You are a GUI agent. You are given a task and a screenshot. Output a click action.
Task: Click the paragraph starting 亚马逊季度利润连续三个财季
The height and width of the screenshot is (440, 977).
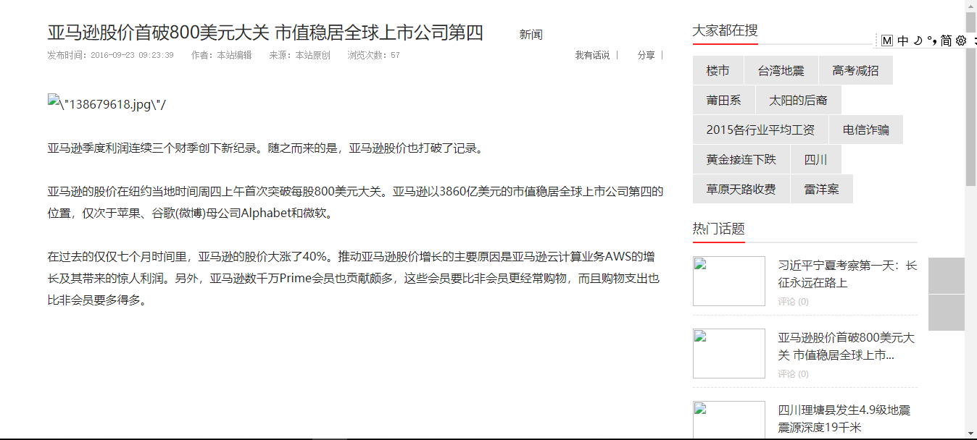point(265,148)
